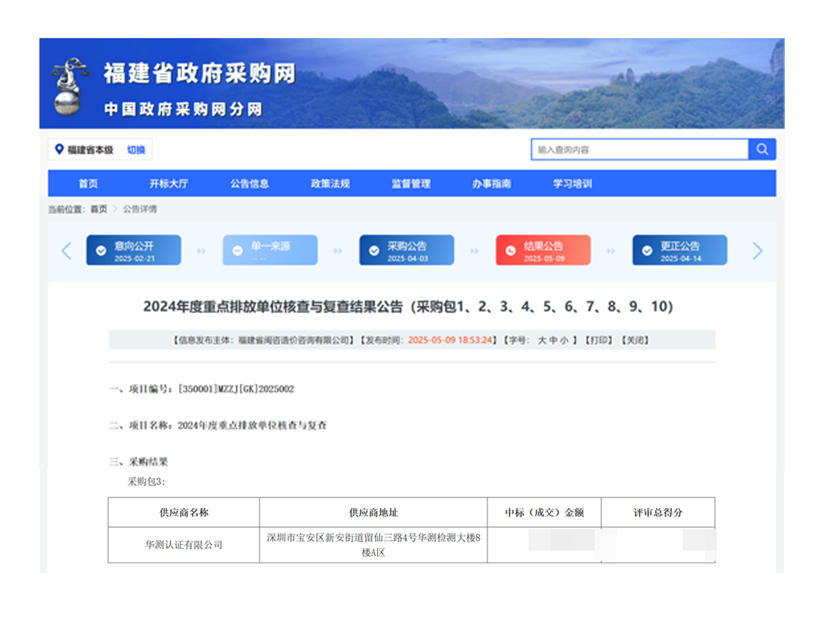Open the 办事指南 navigation menu
Image resolution: width=829 pixels, height=622 pixels.
(492, 184)
